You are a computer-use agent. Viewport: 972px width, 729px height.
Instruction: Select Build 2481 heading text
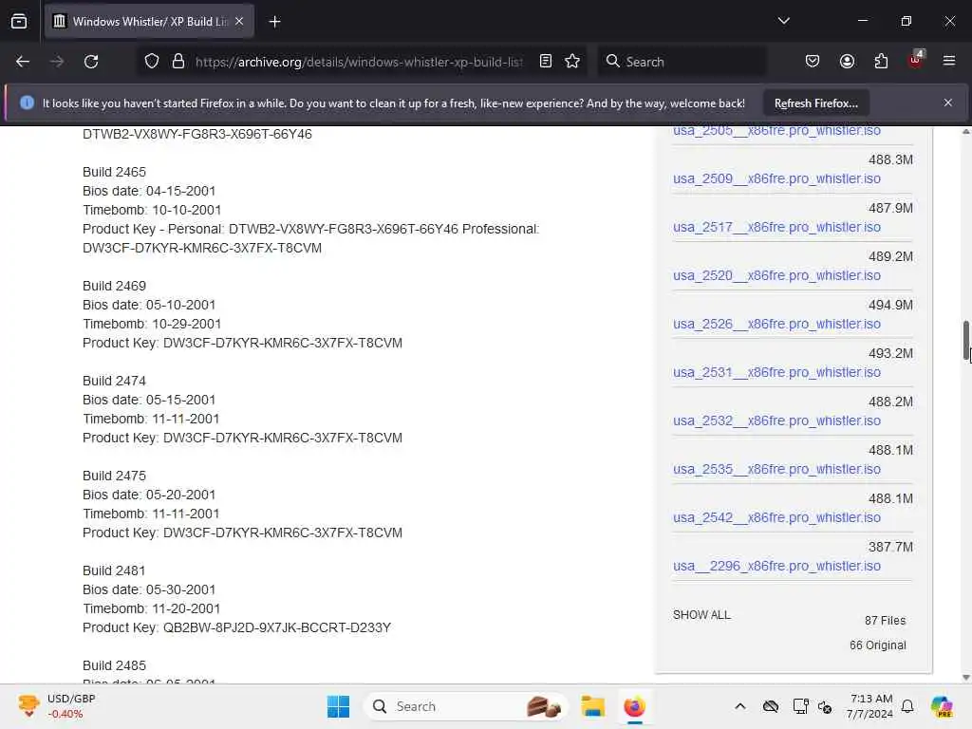click(x=114, y=570)
